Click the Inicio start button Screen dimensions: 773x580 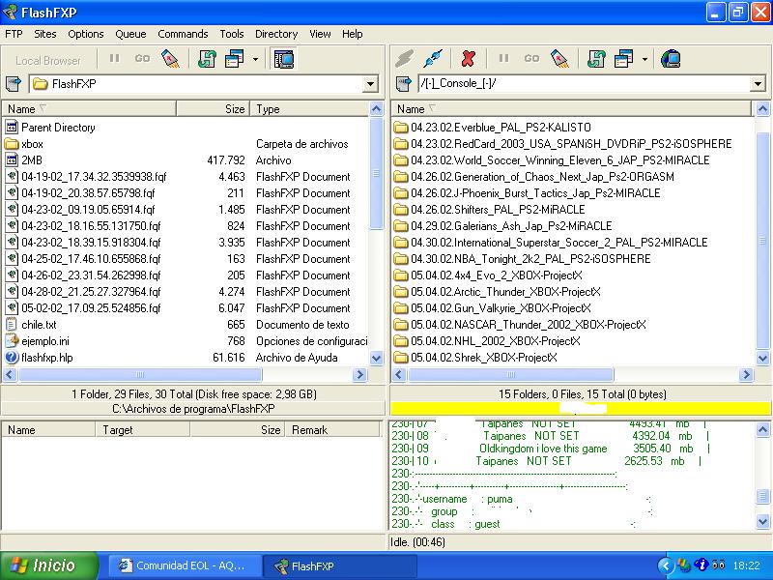tap(50, 565)
